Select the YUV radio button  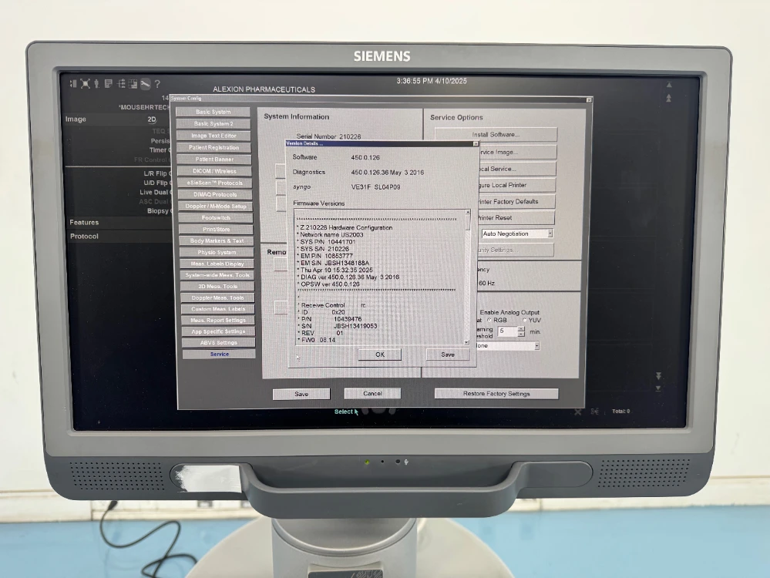(526, 320)
